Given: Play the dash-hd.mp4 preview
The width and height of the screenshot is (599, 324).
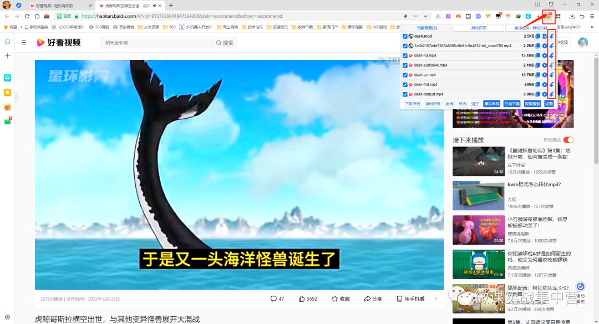Looking at the screenshot, I should click(545, 55).
